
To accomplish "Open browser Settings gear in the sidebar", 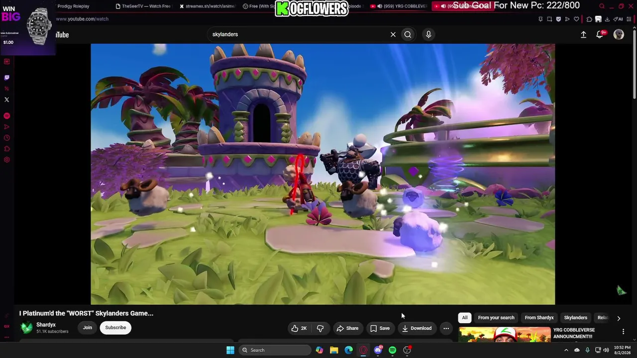I will (x=6, y=160).
